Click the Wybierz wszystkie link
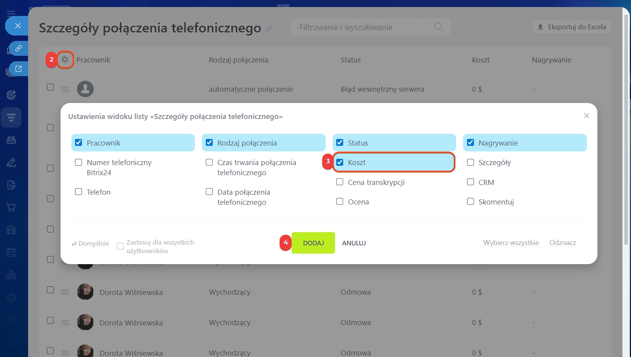The image size is (631, 357). point(511,243)
